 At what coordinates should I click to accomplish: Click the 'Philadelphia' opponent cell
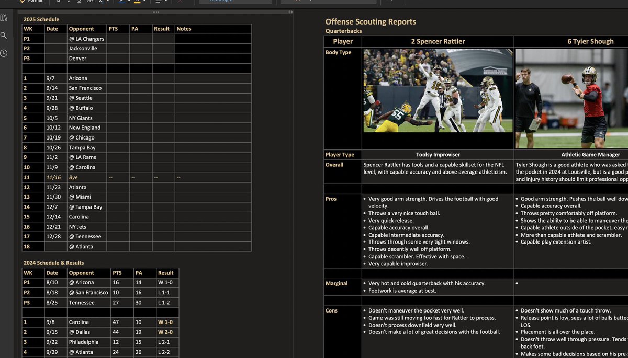[x=84, y=342]
